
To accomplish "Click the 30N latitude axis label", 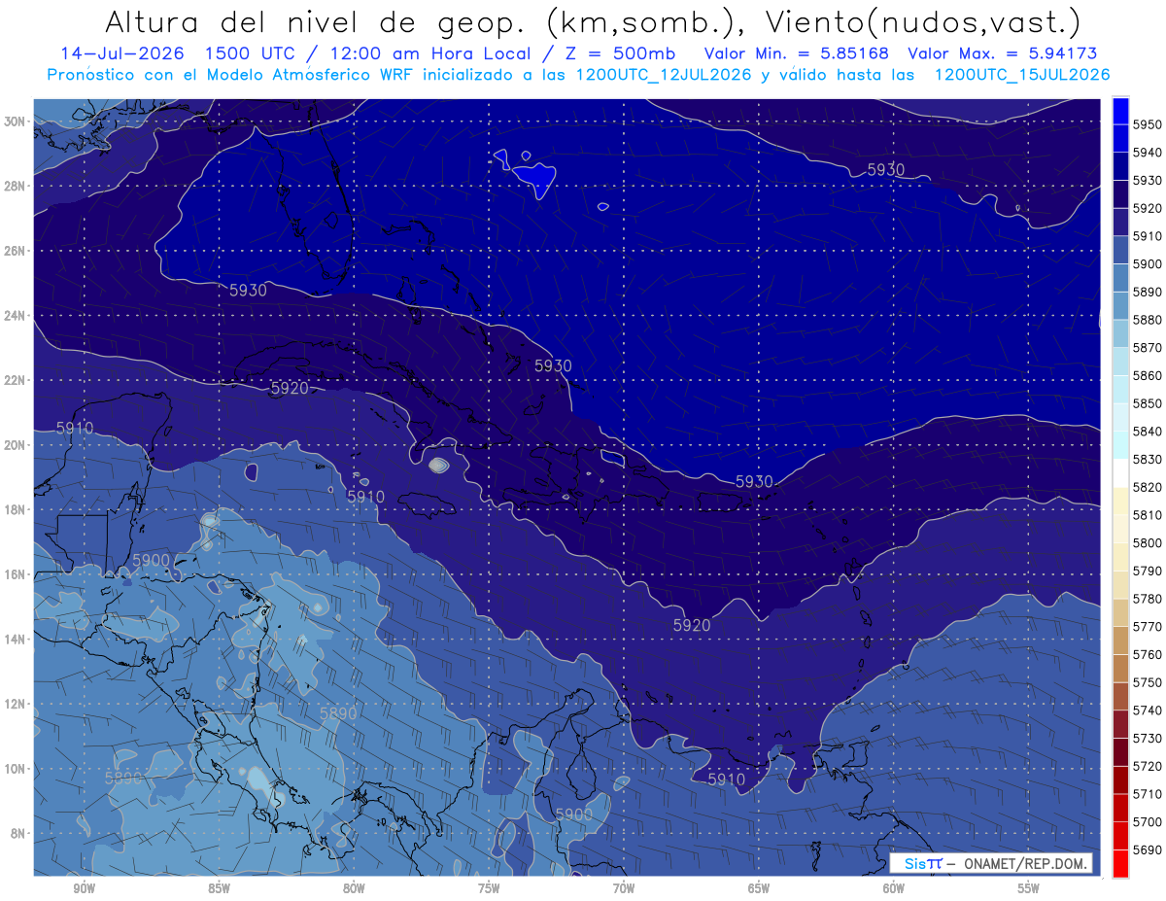I will (x=15, y=121).
